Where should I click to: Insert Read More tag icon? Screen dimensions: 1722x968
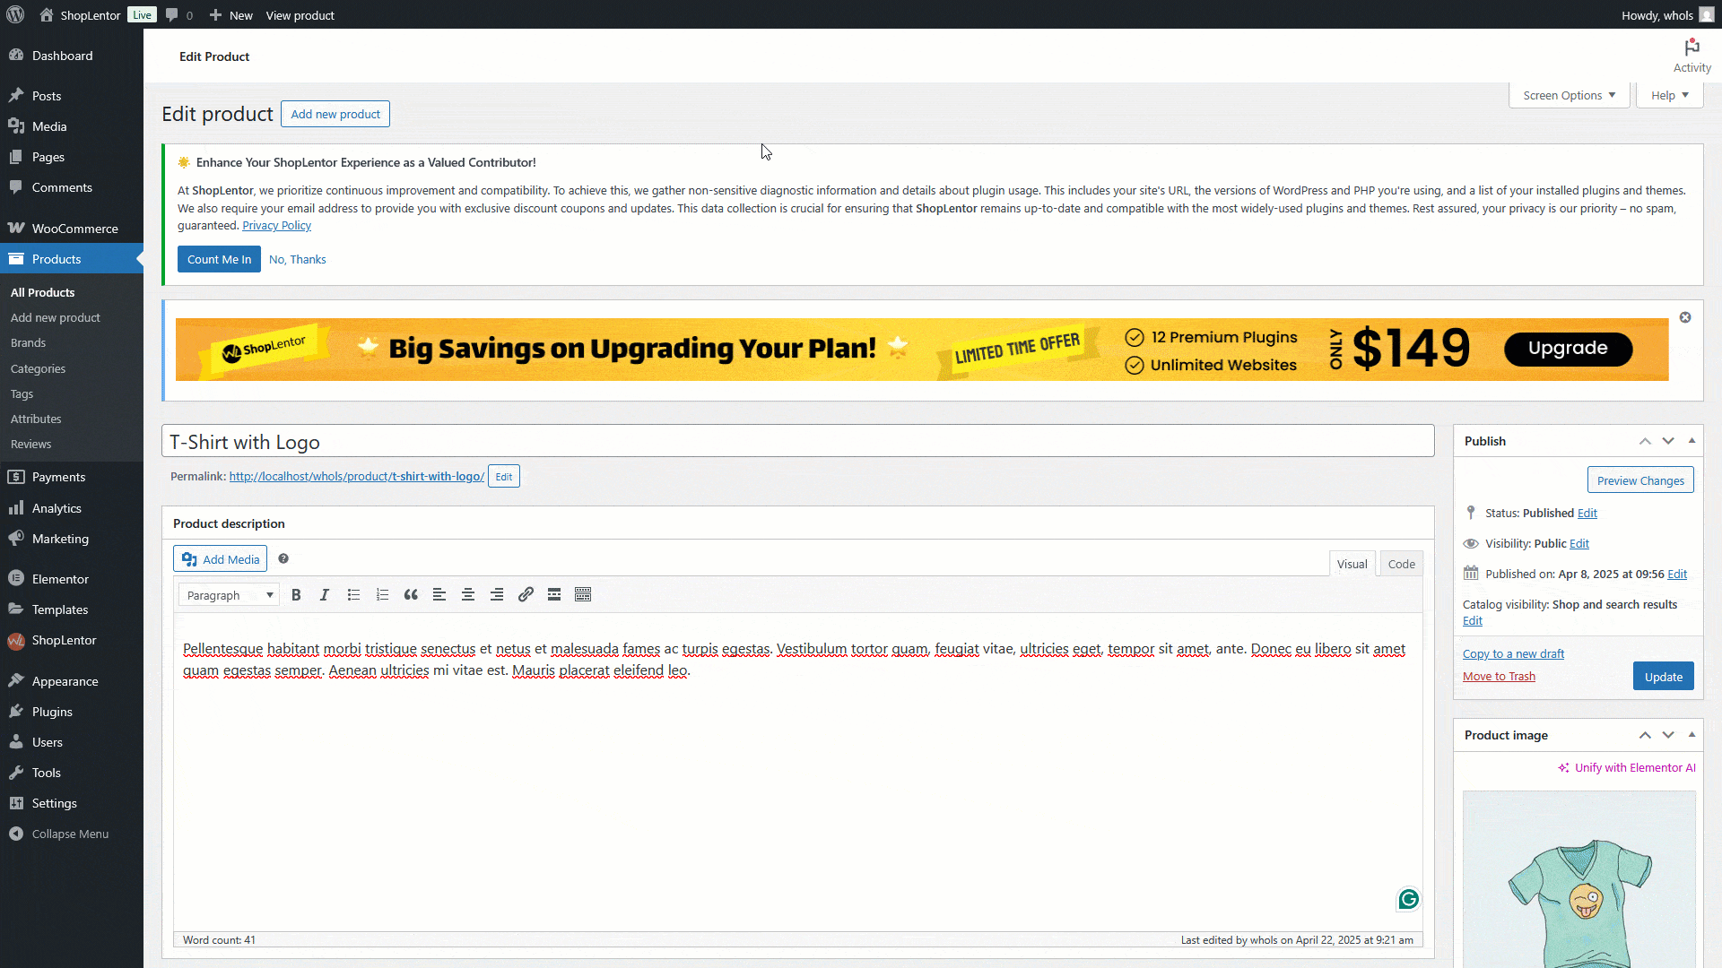pos(554,595)
